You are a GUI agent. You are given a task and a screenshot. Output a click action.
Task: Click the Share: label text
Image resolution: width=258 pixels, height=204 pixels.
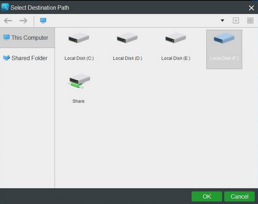pyautogui.click(x=79, y=101)
